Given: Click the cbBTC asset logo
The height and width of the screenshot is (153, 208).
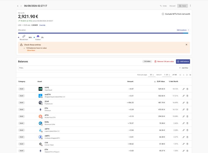Looking at the screenshot, I should click(40, 137).
